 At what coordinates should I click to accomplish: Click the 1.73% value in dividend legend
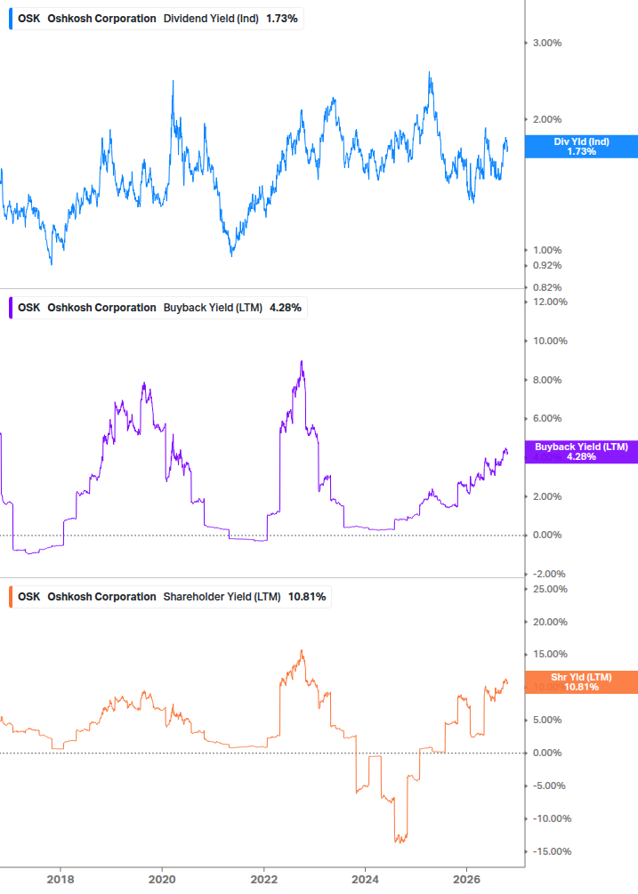282,19
